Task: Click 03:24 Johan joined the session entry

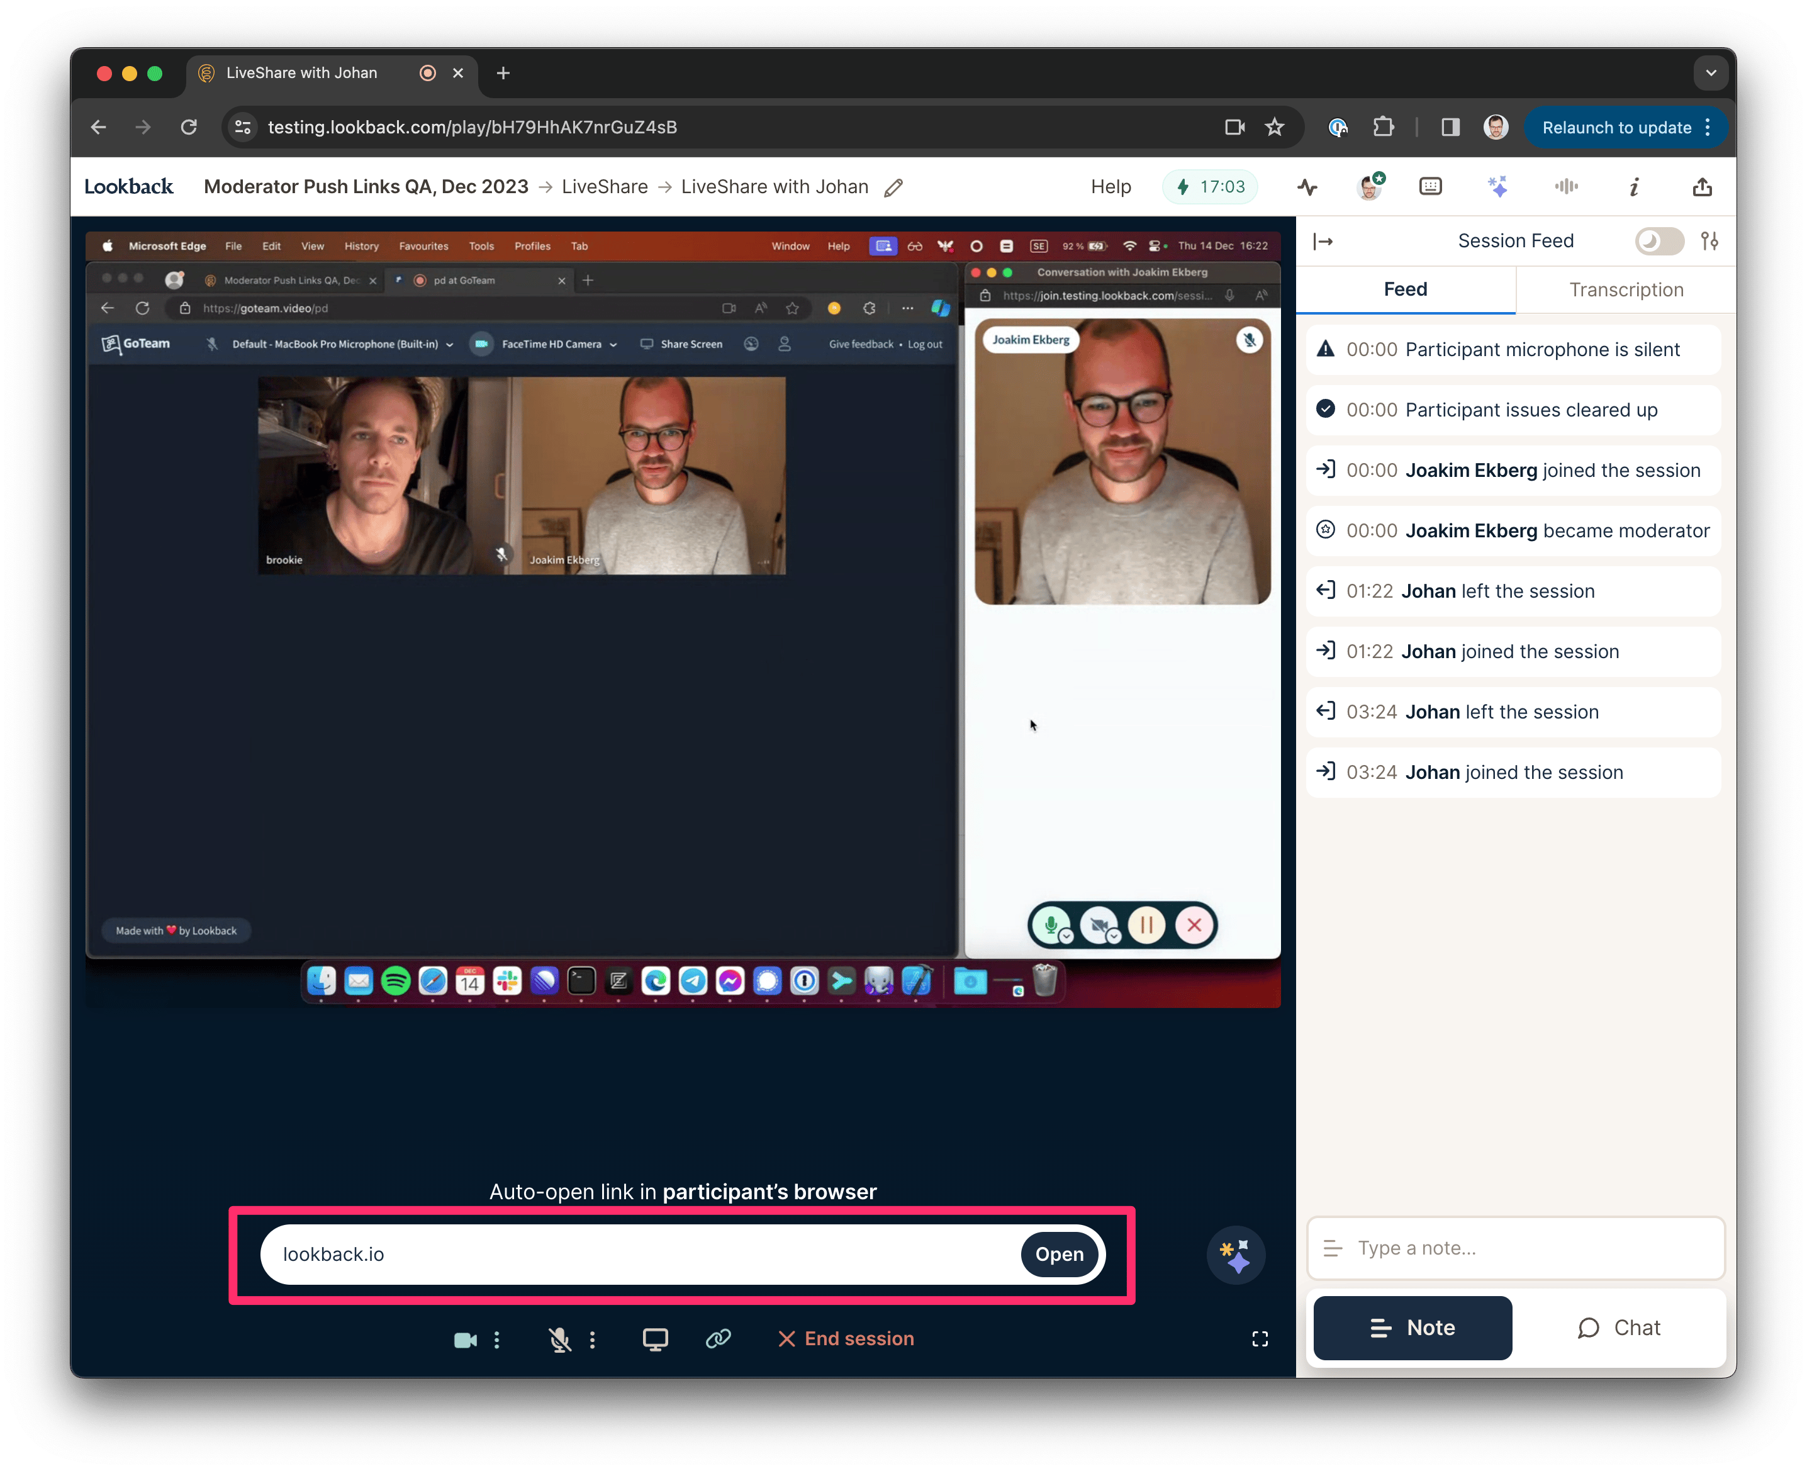Action: 1513,772
